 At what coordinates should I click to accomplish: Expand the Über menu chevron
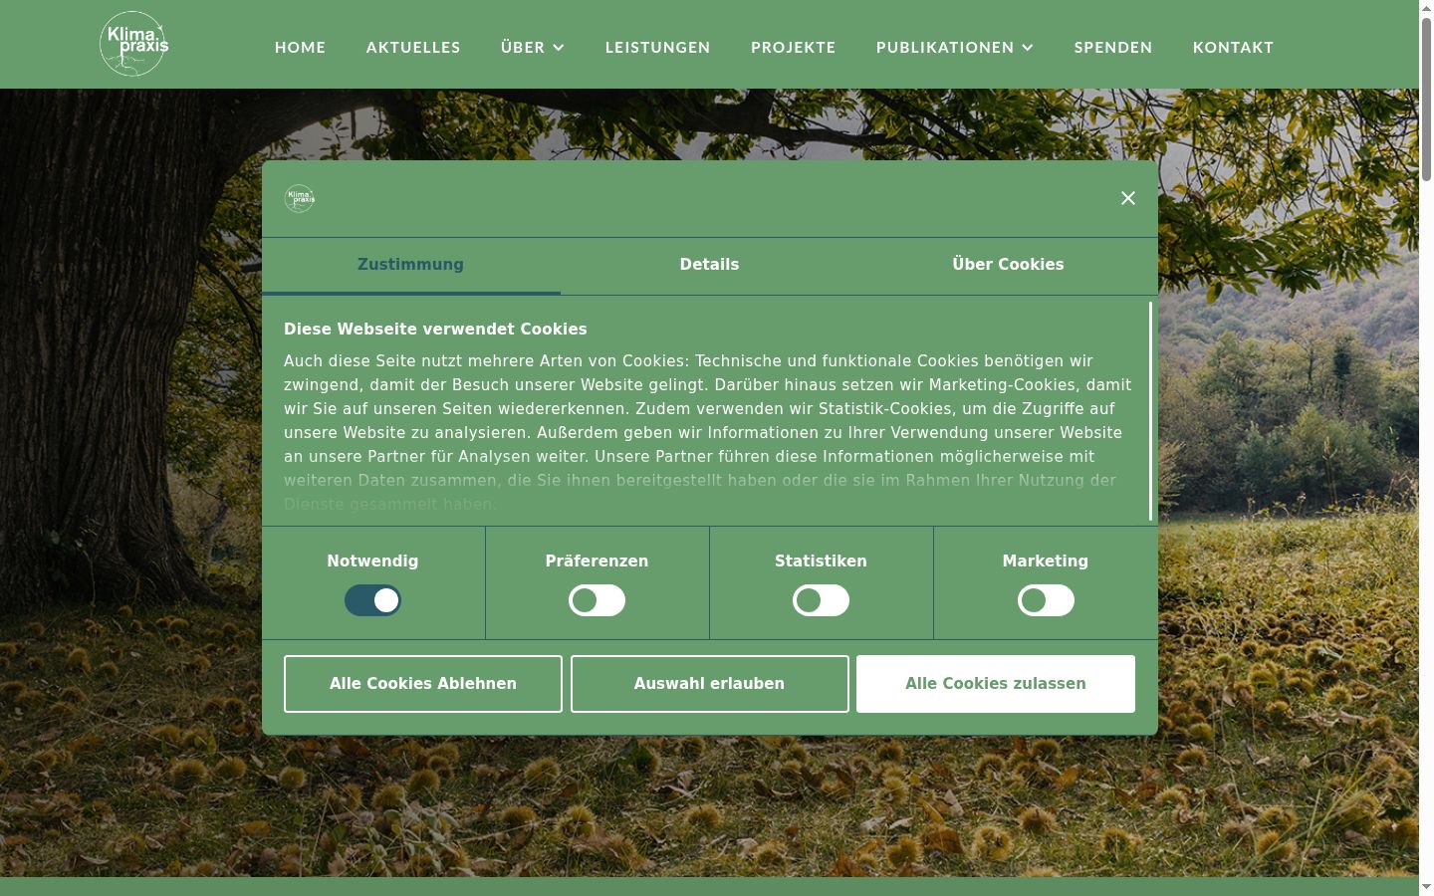coord(559,48)
